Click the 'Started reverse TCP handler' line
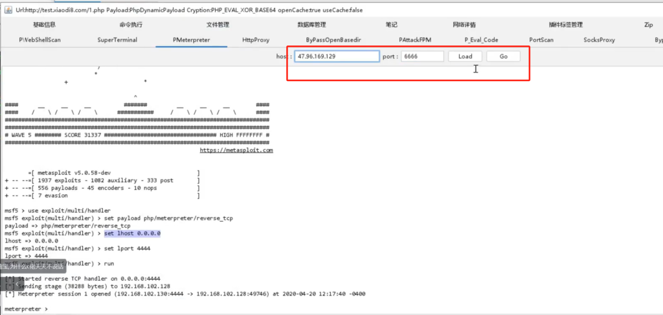Viewport: 663px width, 315px height. coord(83,279)
